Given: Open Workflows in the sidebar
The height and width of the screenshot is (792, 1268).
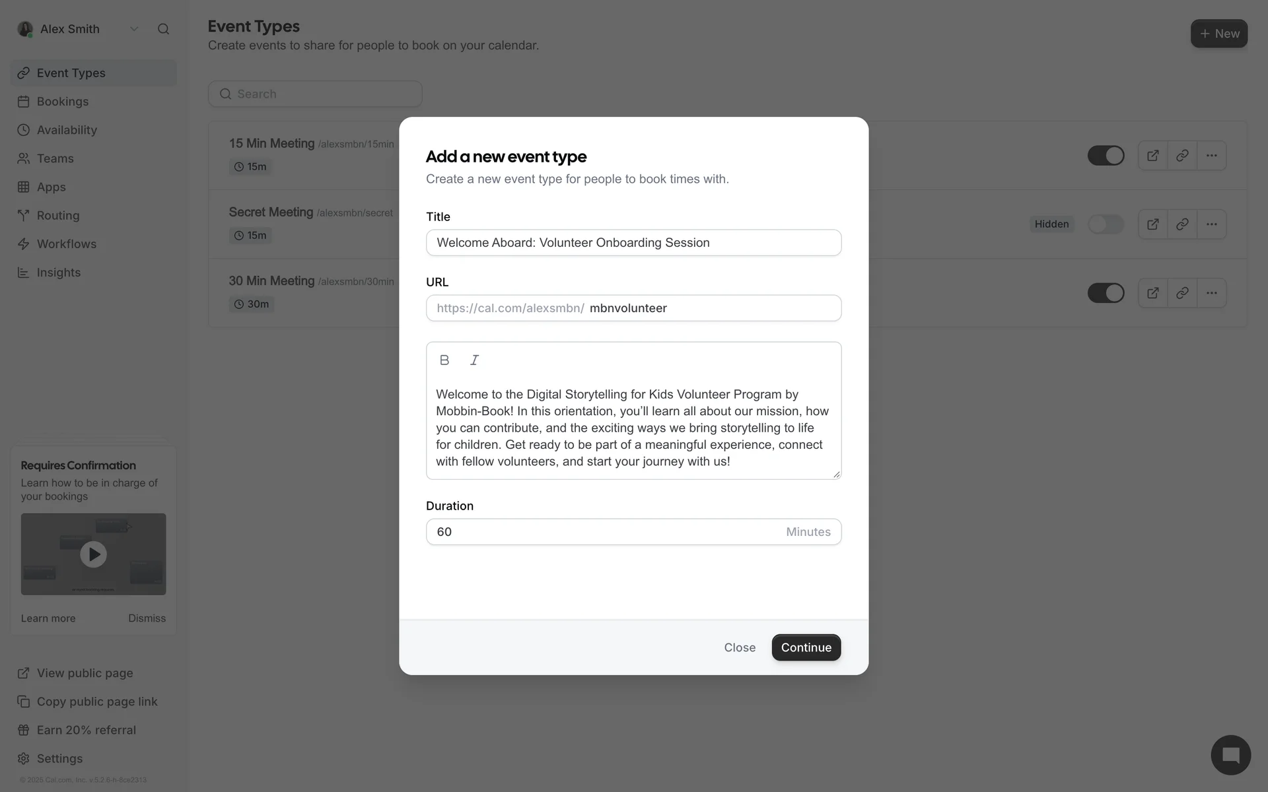Looking at the screenshot, I should [66, 244].
